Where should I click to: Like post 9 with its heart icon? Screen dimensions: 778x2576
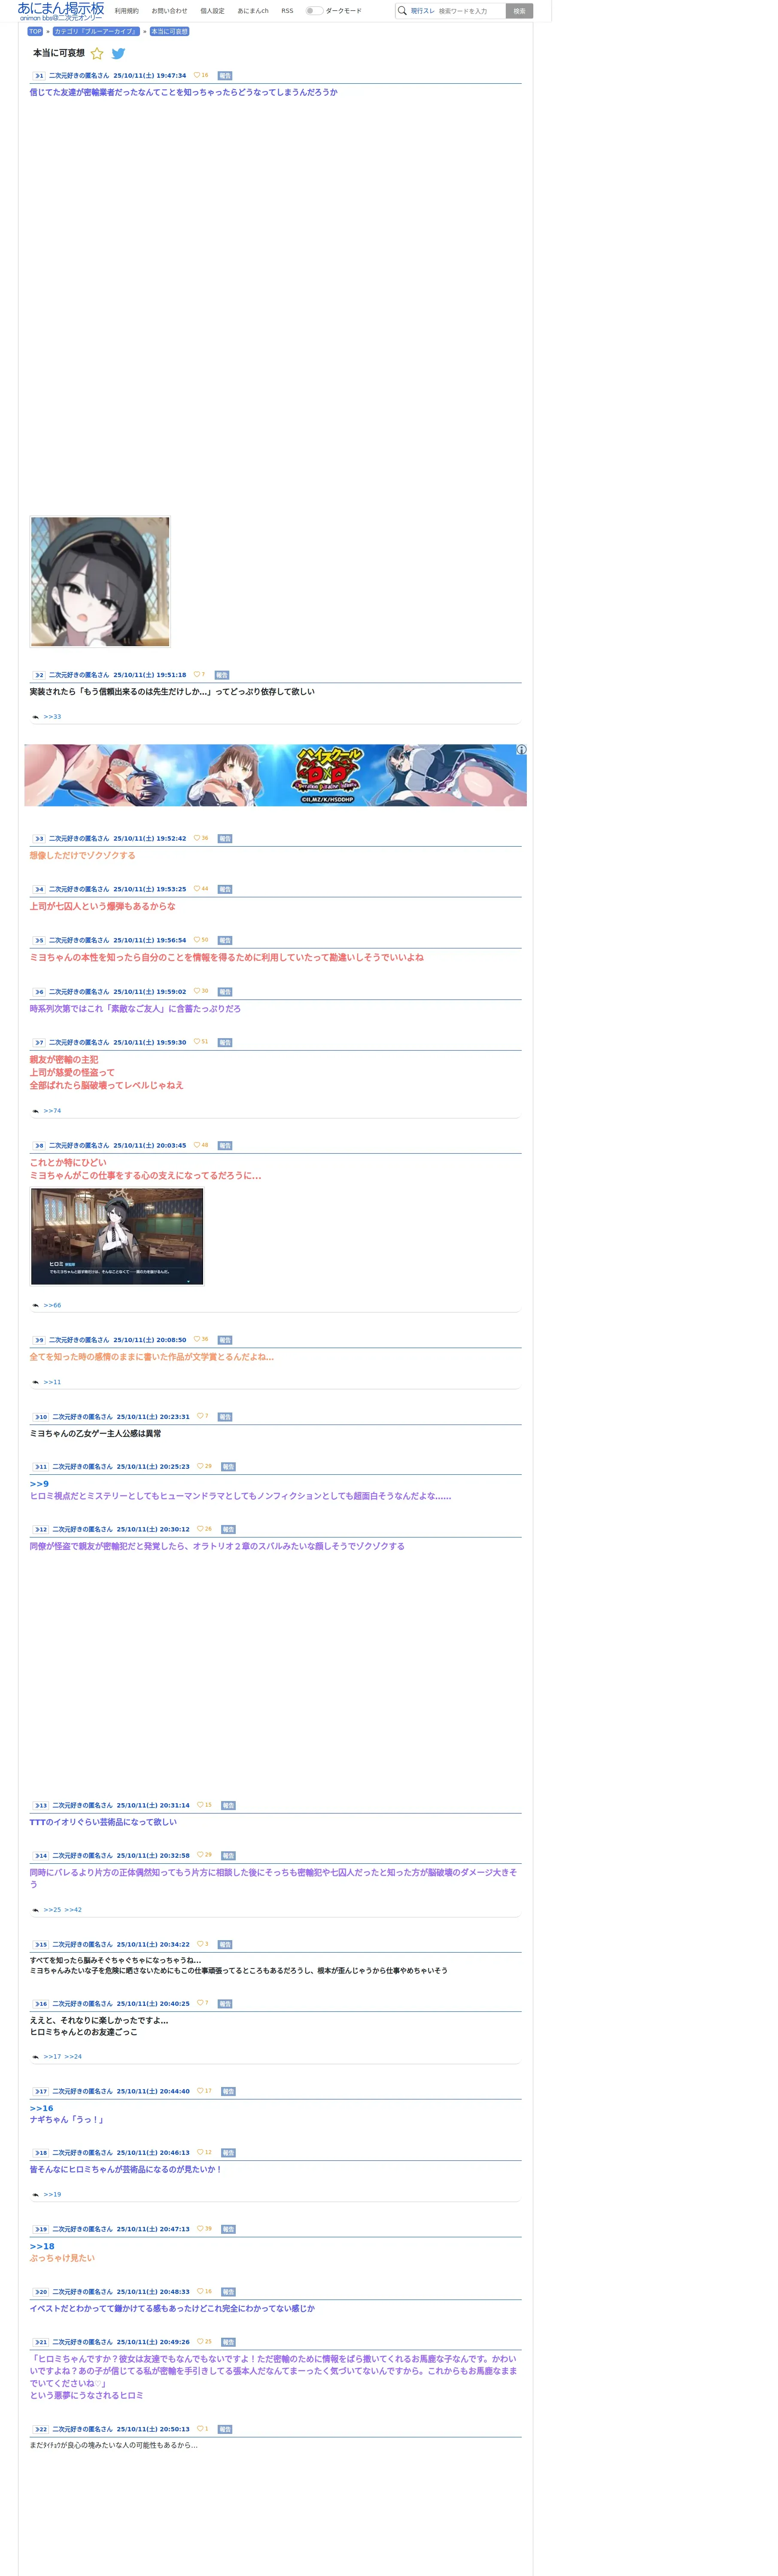click(x=197, y=1339)
